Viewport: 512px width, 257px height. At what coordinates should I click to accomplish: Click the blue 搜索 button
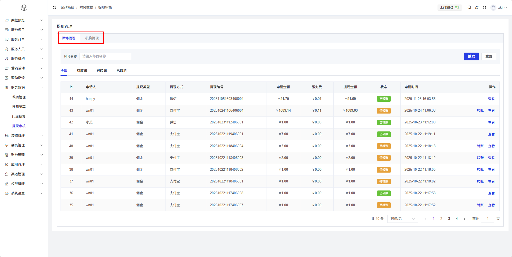[x=471, y=56]
